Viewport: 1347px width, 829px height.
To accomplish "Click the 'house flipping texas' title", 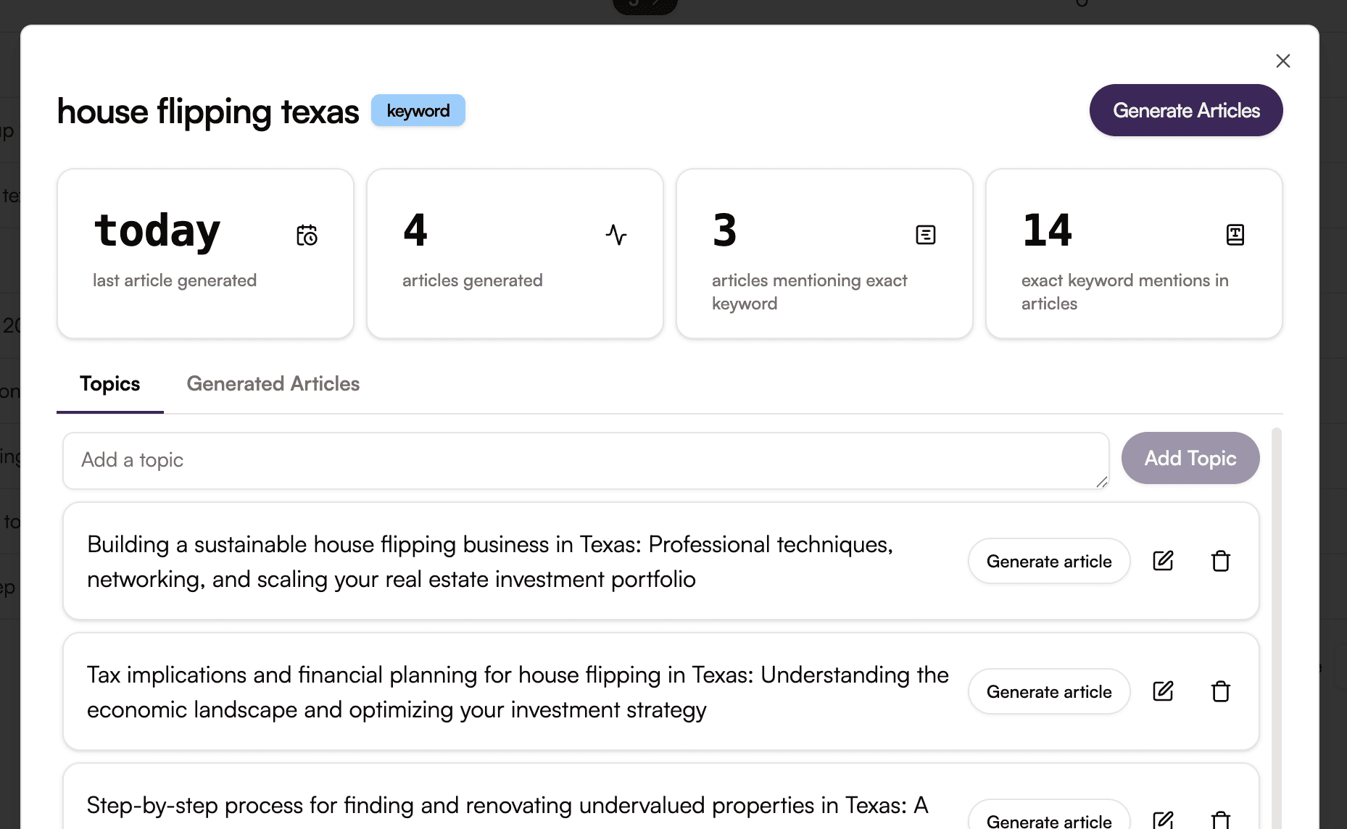I will pos(208,112).
